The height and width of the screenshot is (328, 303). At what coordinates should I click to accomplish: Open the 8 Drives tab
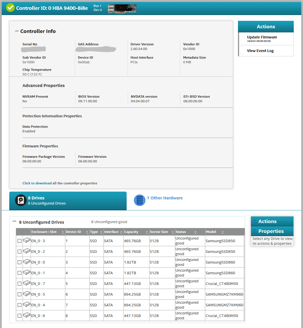68,201
